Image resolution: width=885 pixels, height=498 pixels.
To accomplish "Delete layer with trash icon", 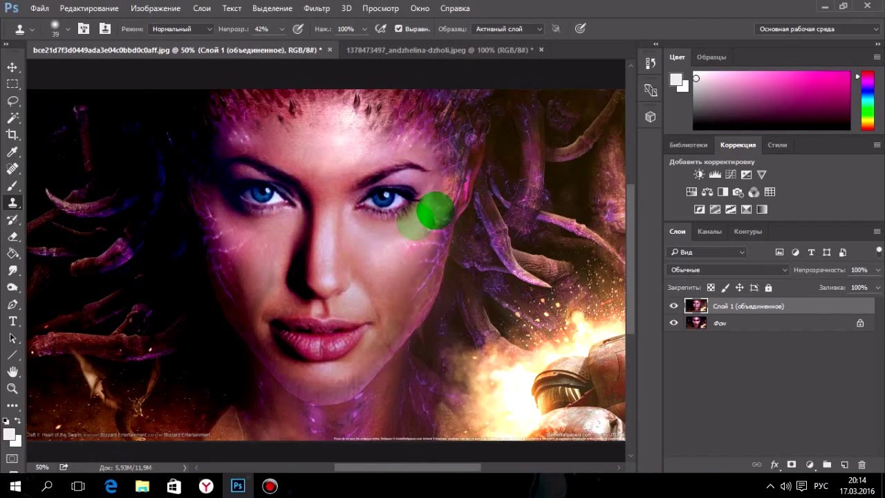I will click(x=861, y=465).
